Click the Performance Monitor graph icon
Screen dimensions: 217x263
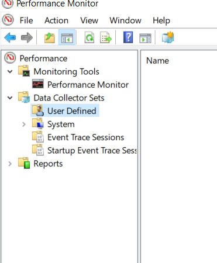click(x=38, y=84)
